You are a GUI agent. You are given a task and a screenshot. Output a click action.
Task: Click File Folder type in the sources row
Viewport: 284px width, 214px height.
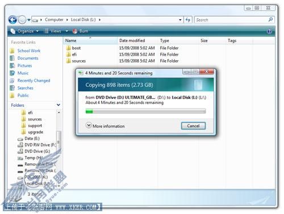coord(169,61)
